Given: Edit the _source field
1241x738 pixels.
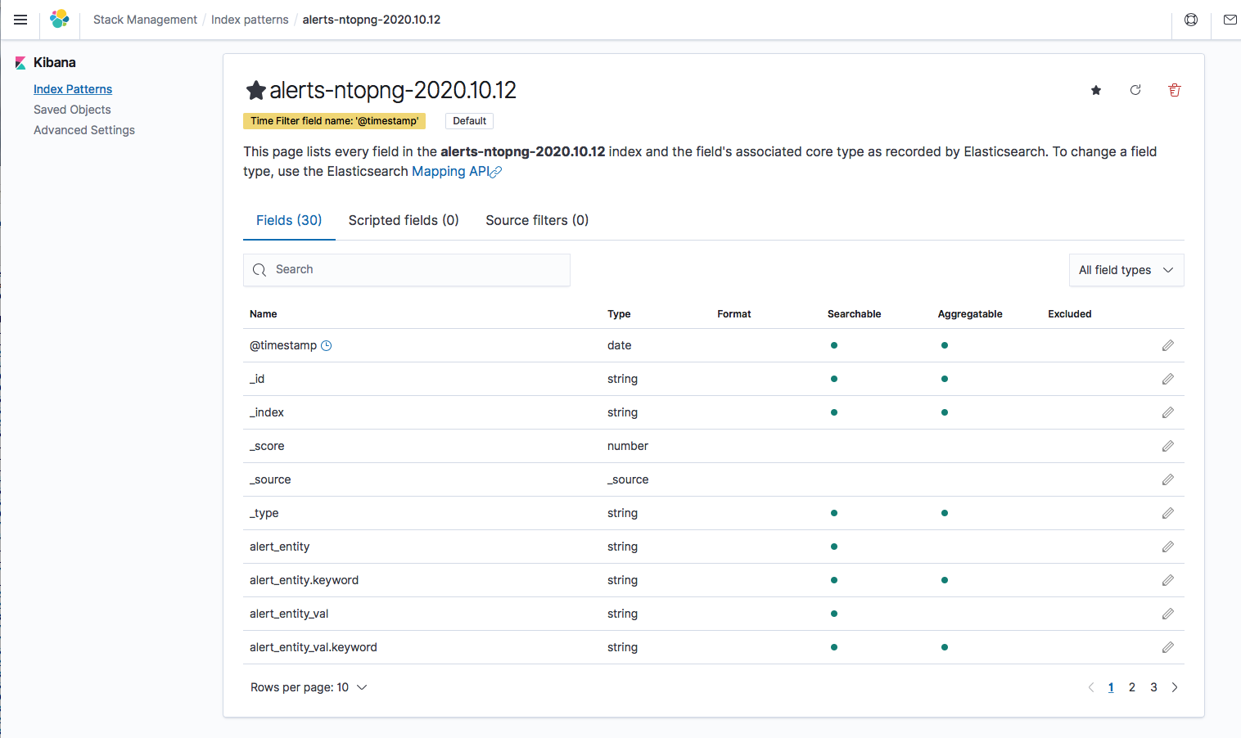Looking at the screenshot, I should click(1168, 479).
